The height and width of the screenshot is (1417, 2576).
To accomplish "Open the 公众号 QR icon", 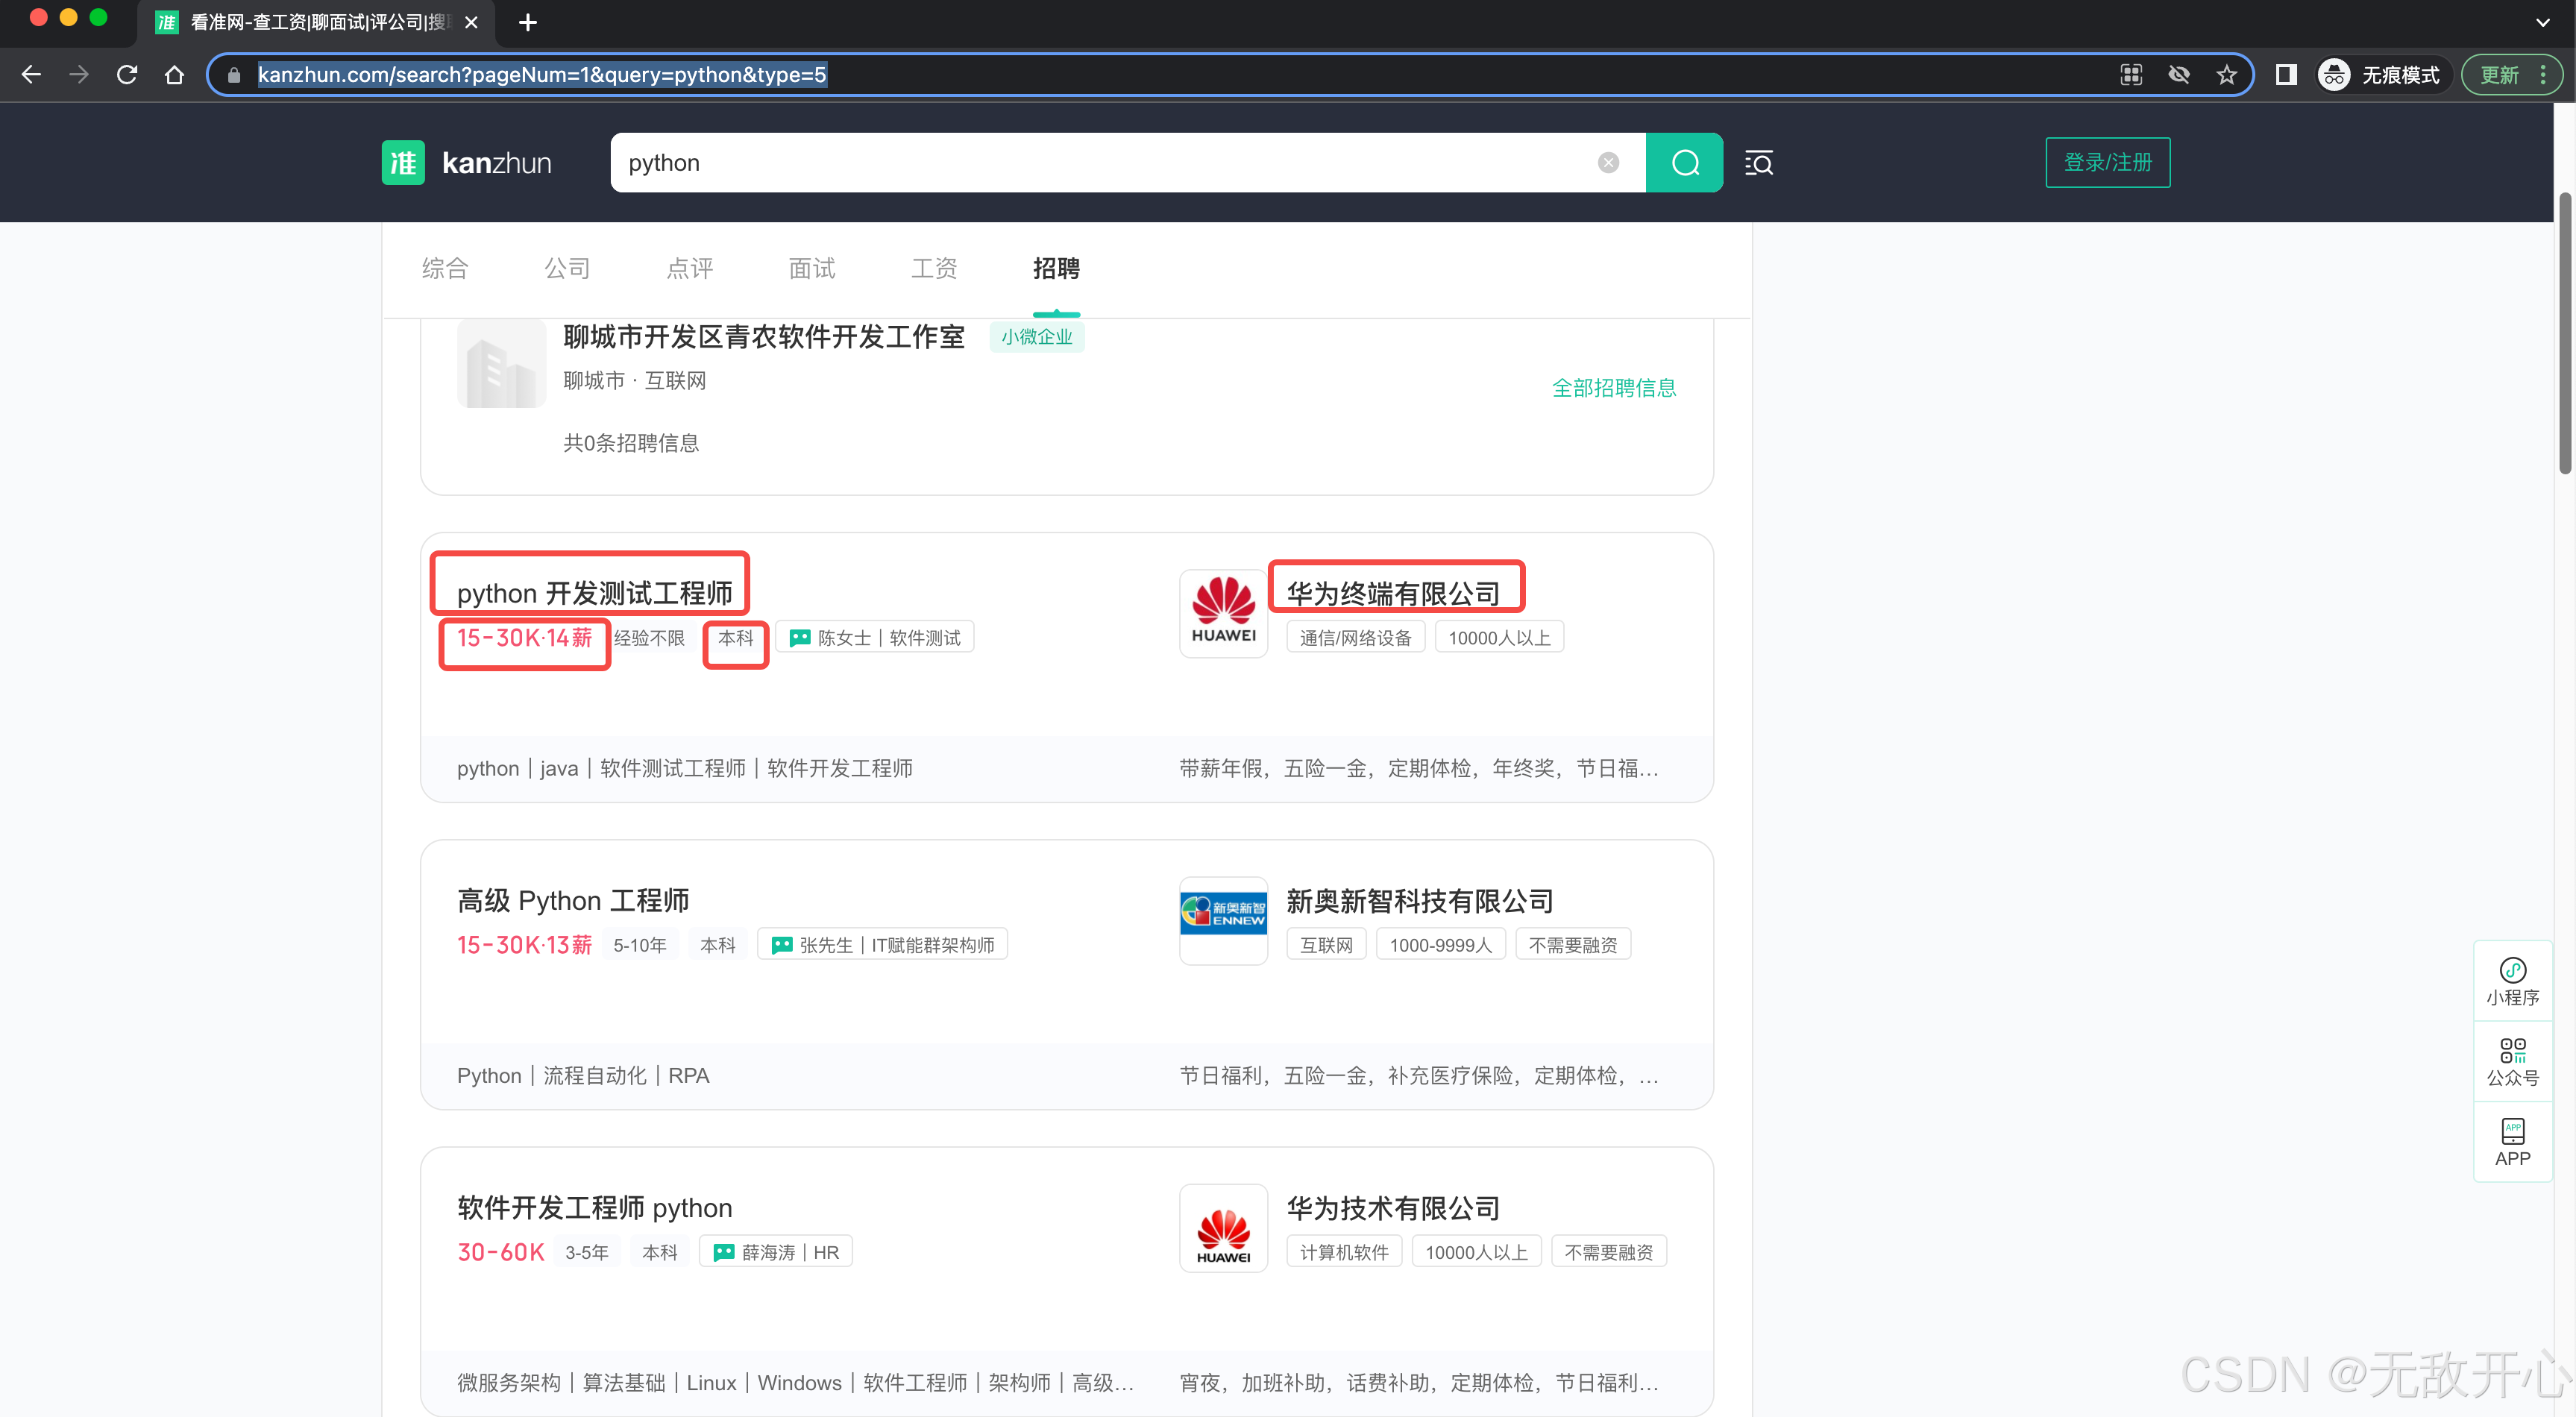I will (x=2513, y=1062).
